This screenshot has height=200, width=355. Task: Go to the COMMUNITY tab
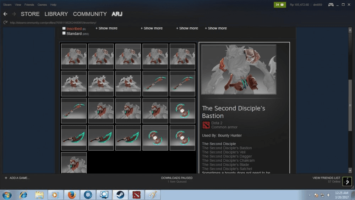tap(90, 14)
